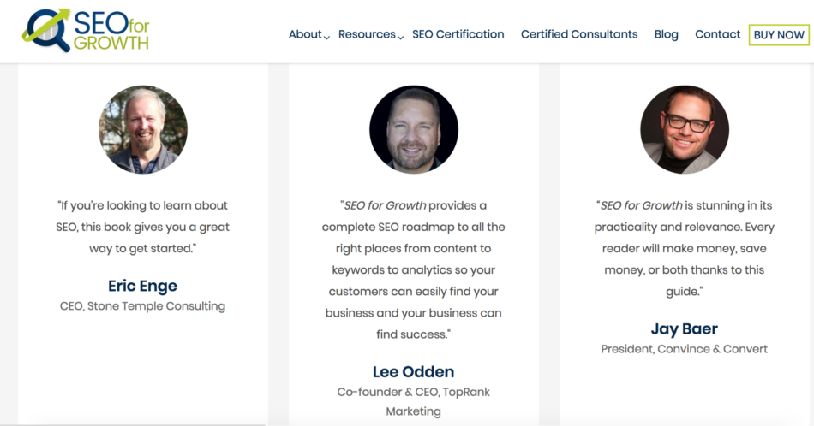
Task: Open the About menu item
Action: [304, 34]
